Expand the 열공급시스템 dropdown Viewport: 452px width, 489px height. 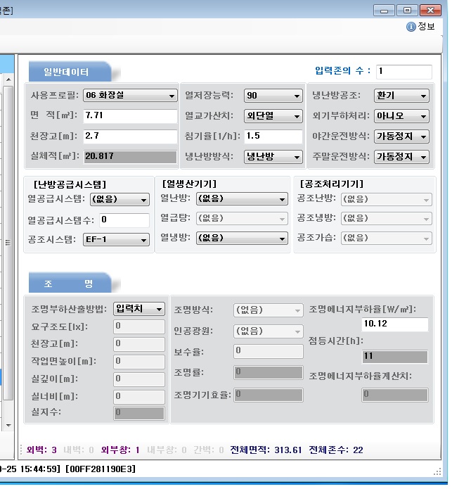124,200
